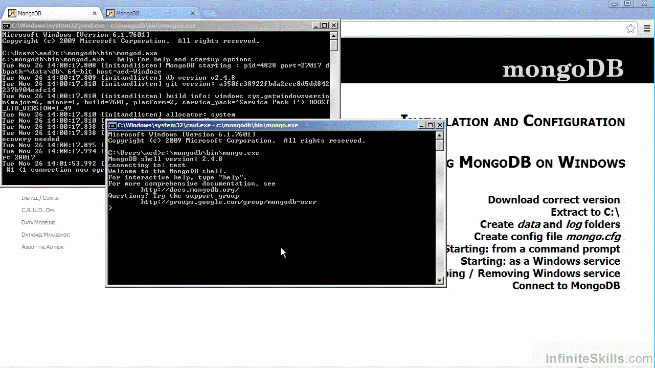Click the allocator: system log line
The width and height of the screenshot is (655, 368).
[119, 114]
